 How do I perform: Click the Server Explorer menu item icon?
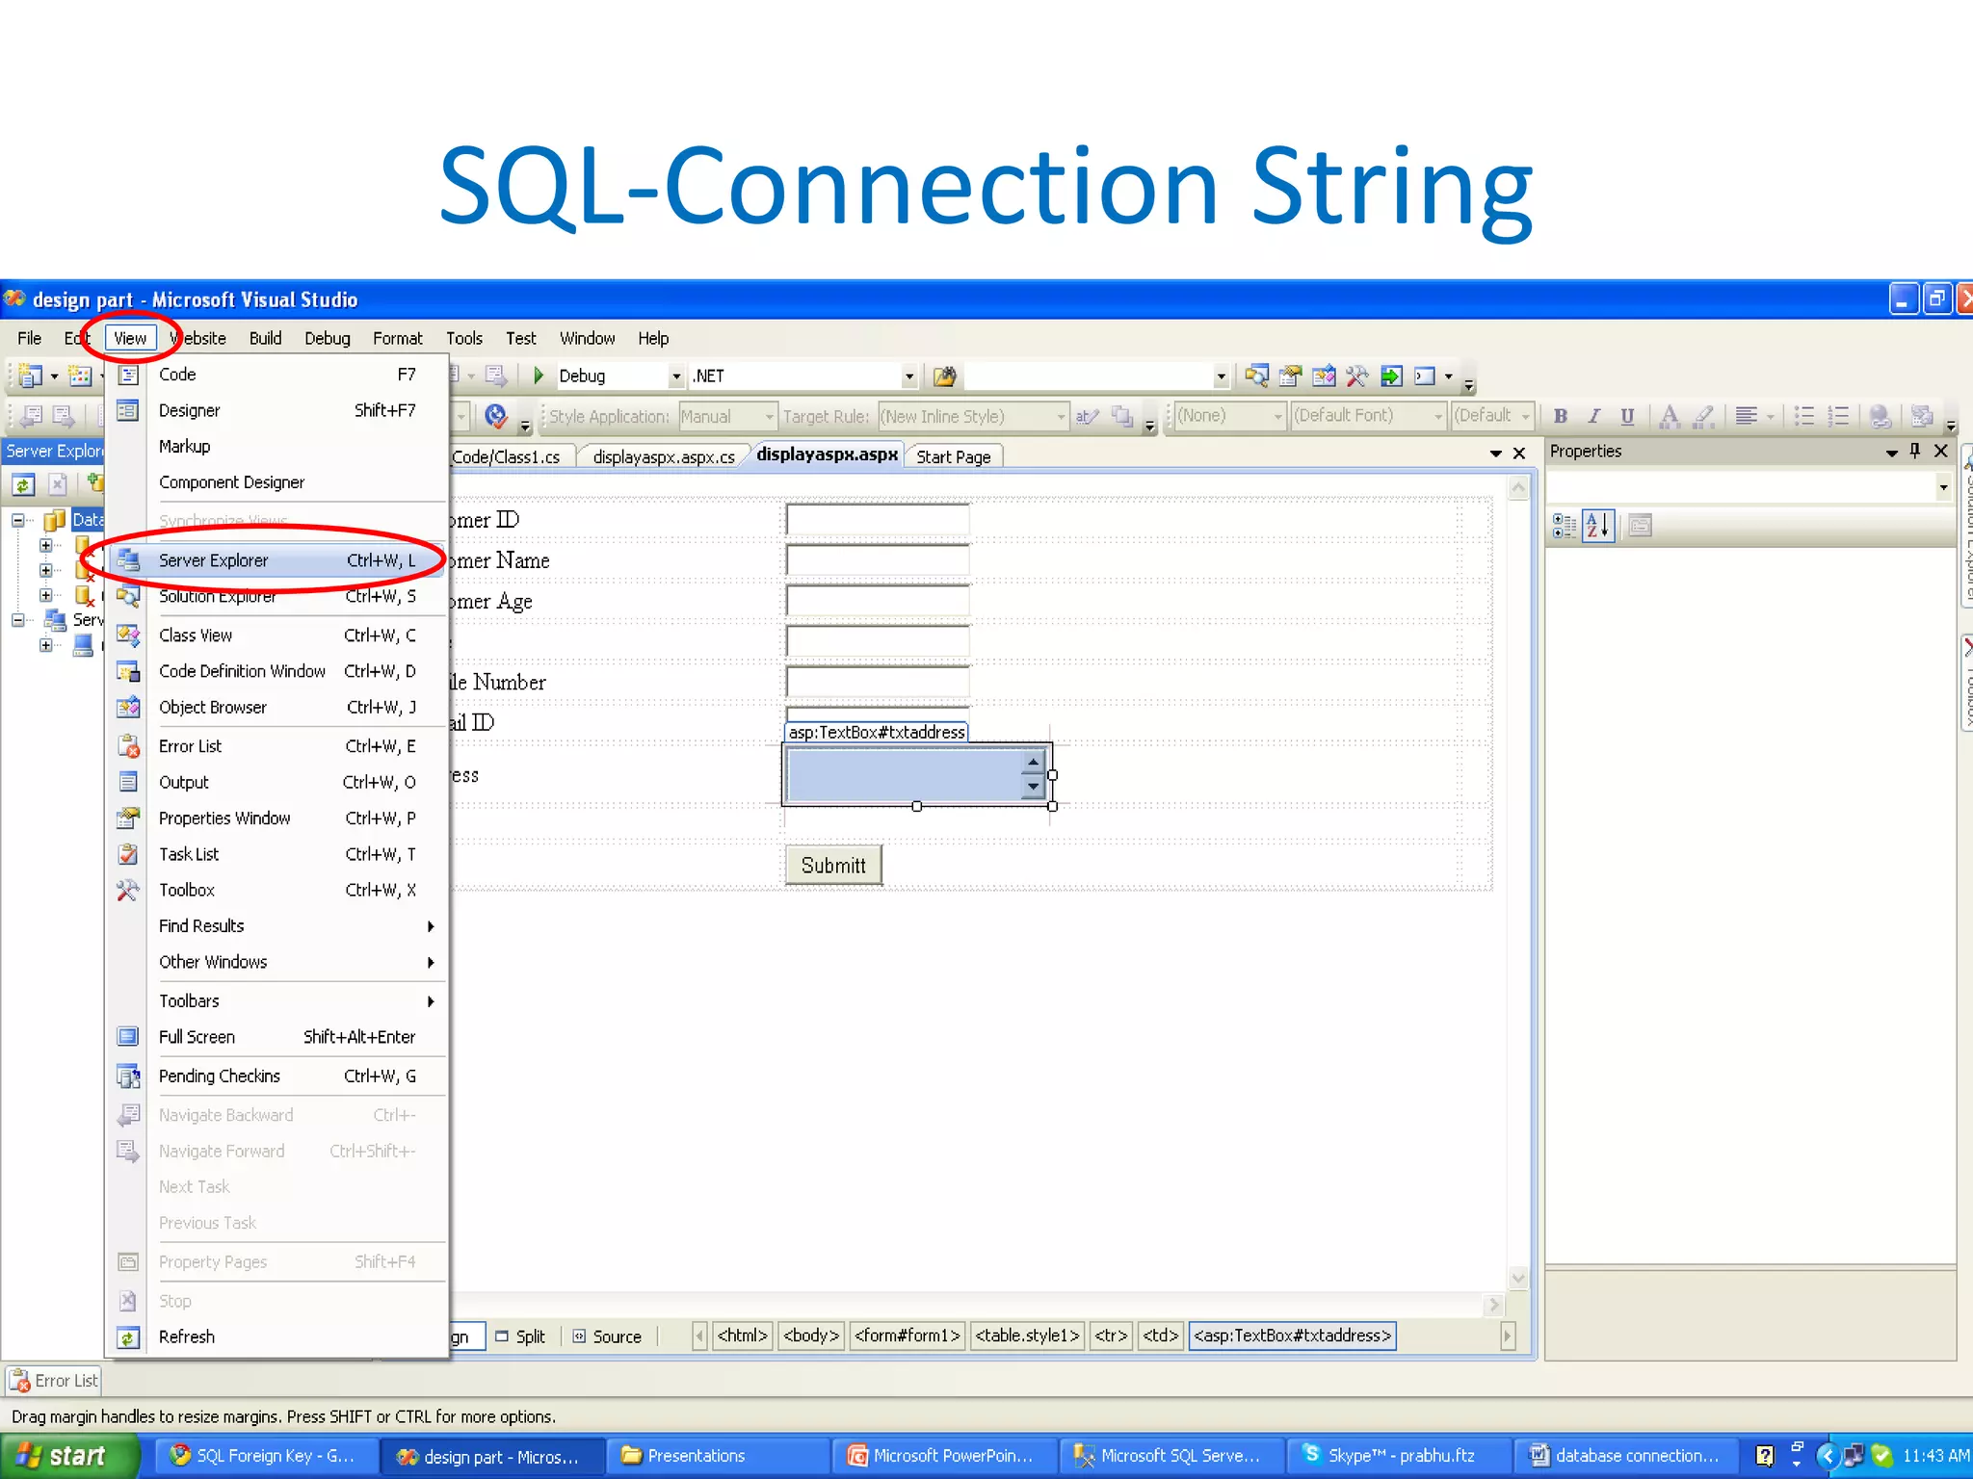(128, 559)
